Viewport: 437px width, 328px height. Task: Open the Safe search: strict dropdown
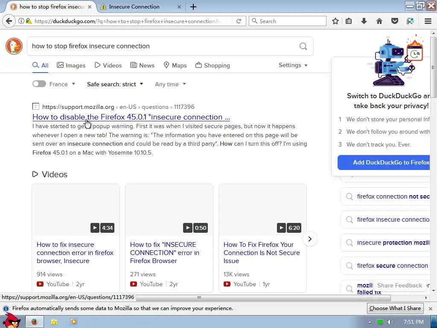tap(115, 84)
